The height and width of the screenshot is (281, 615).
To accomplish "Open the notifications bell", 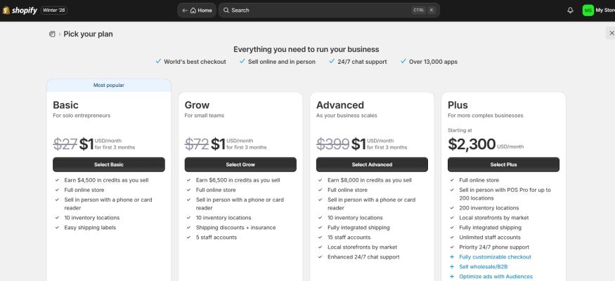I will [x=570, y=11].
